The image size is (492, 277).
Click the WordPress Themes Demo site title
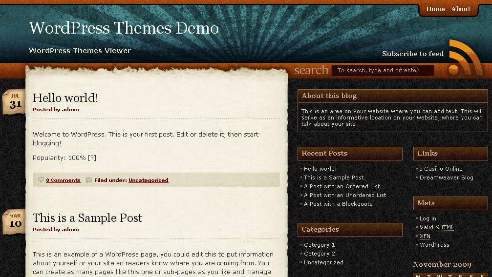click(x=124, y=28)
